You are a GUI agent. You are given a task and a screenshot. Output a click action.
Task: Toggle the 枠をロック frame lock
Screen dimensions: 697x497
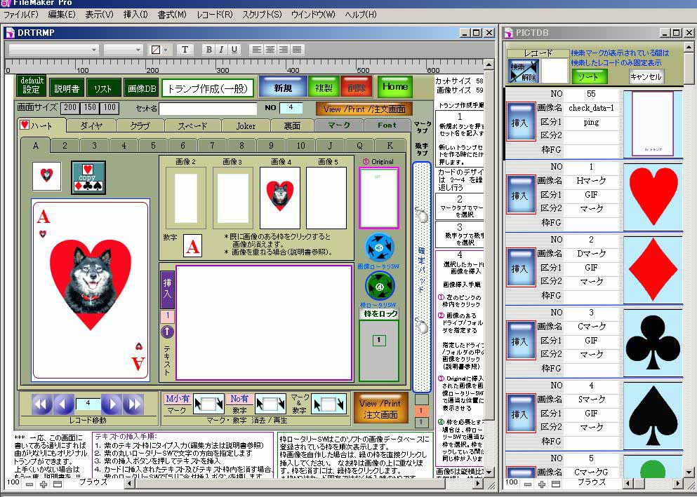(x=380, y=313)
